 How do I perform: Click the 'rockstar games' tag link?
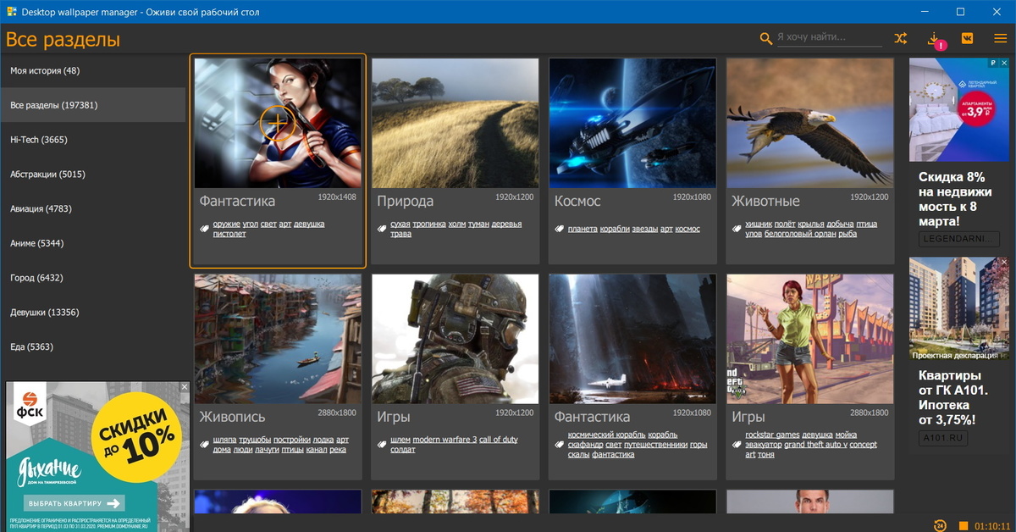(x=772, y=435)
